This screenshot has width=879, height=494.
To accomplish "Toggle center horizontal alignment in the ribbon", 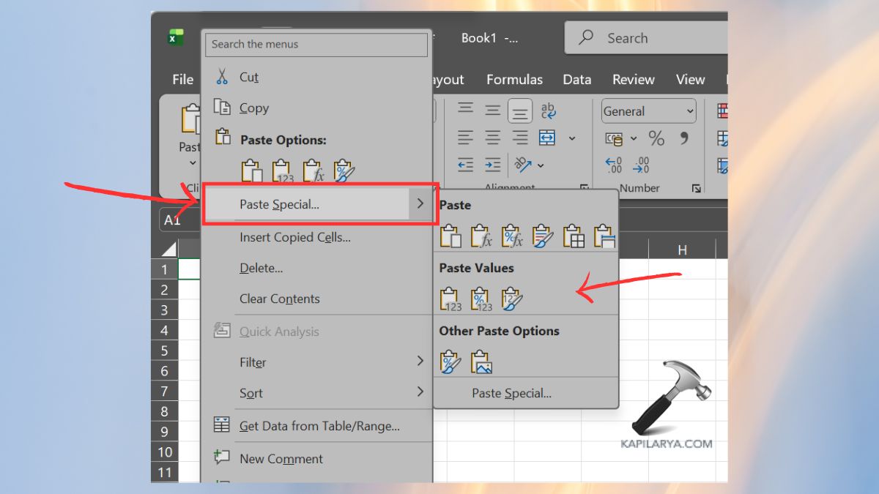I will click(493, 138).
